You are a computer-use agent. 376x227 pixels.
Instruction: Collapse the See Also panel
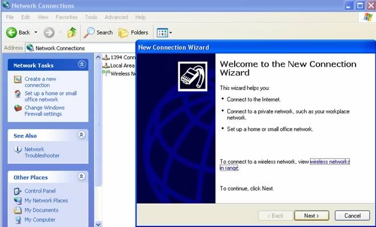coord(81,135)
